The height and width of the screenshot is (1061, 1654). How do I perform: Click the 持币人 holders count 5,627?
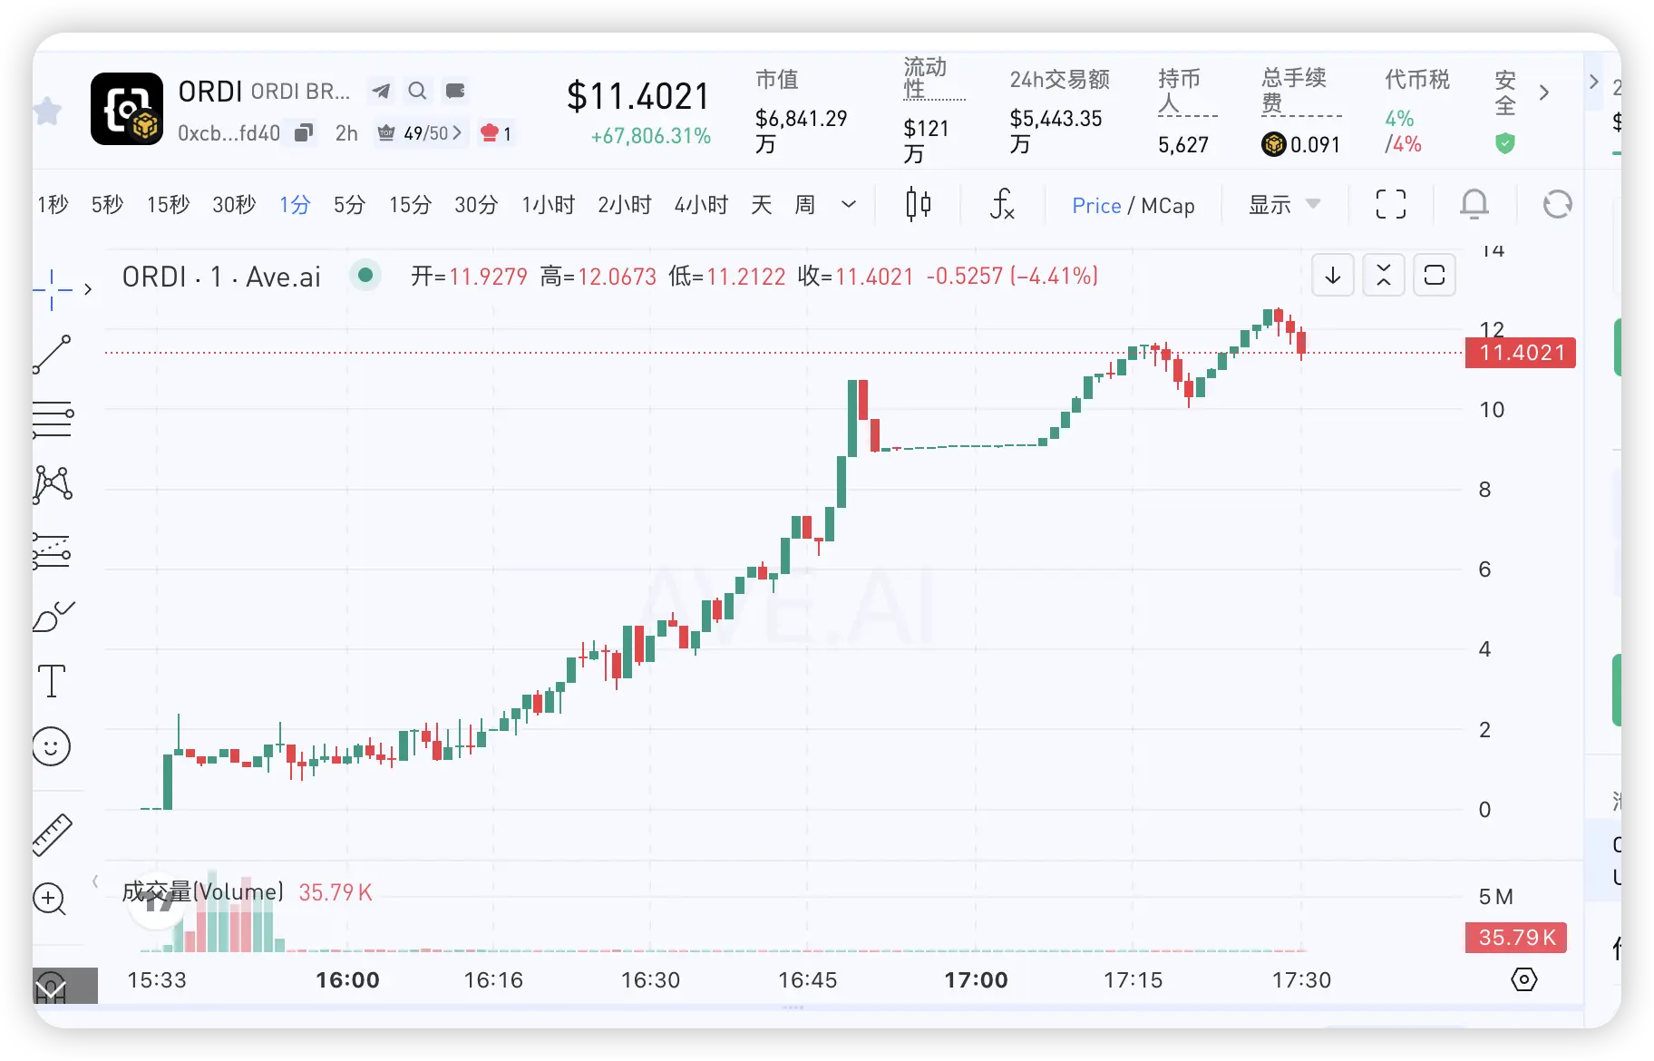click(1182, 145)
